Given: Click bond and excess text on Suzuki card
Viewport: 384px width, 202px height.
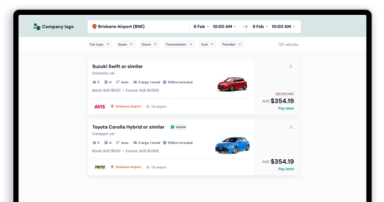Looking at the screenshot, I should pyautogui.click(x=125, y=90).
